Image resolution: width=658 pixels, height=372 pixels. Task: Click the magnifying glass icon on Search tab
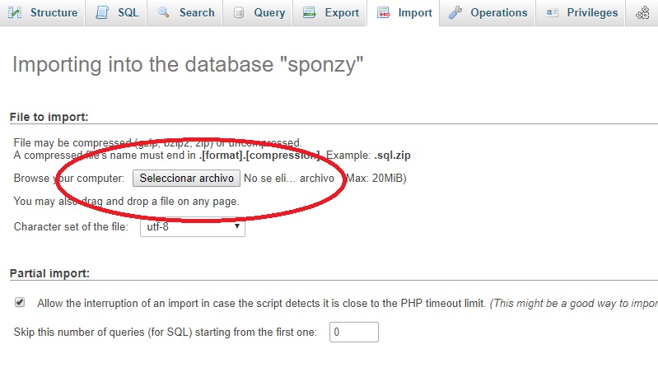(x=164, y=13)
